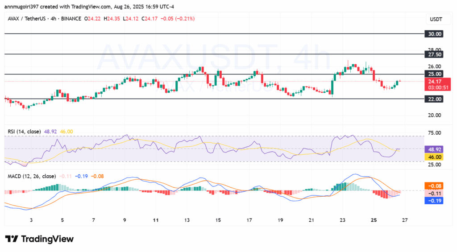The width and height of the screenshot is (457, 252).
Task: Click date label 27 on the time axis
Action: [x=404, y=220]
